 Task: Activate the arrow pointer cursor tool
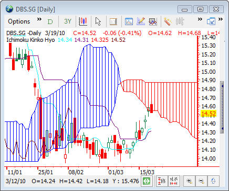(98, 21)
